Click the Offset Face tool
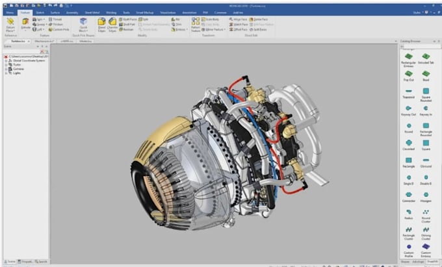This screenshot has width=442, height=267. [238, 29]
